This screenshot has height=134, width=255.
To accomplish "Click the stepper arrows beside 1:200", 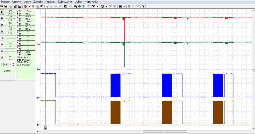I will 14,64.
